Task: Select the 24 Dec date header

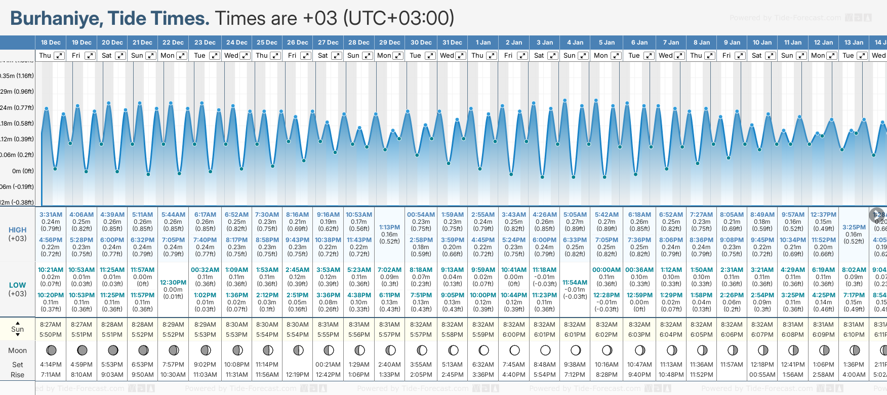Action: [x=236, y=43]
